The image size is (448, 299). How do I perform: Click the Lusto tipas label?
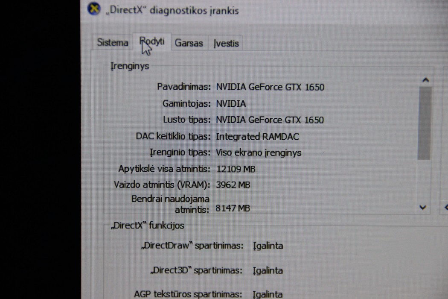[x=186, y=120]
